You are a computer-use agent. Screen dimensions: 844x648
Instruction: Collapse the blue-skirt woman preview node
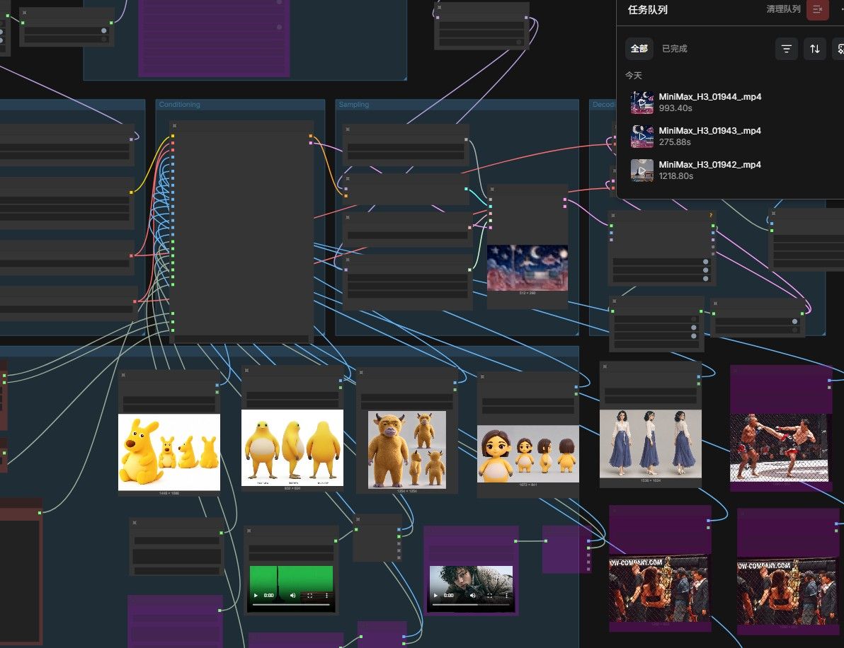coord(605,366)
